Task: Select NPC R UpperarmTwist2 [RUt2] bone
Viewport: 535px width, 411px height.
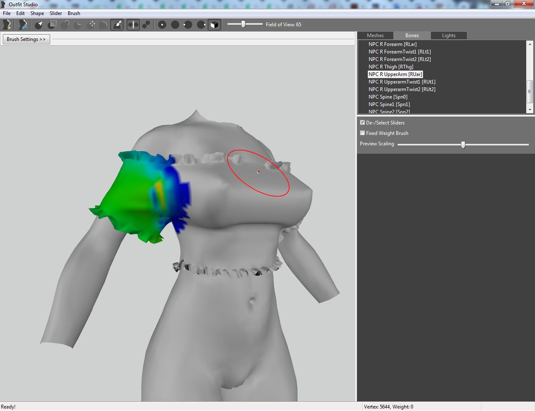Action: (x=402, y=89)
